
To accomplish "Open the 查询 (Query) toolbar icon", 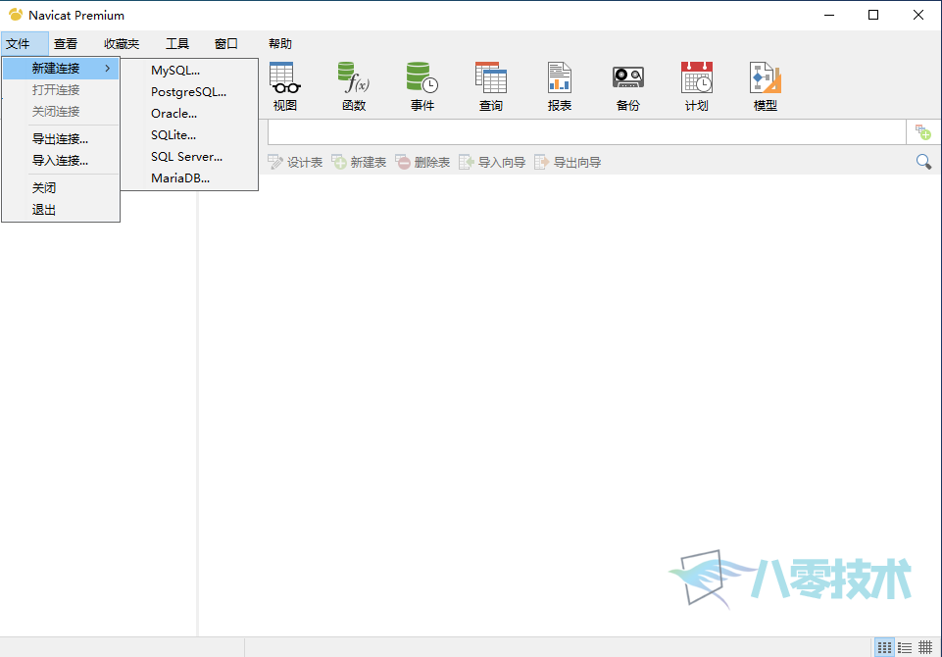I will [x=491, y=86].
